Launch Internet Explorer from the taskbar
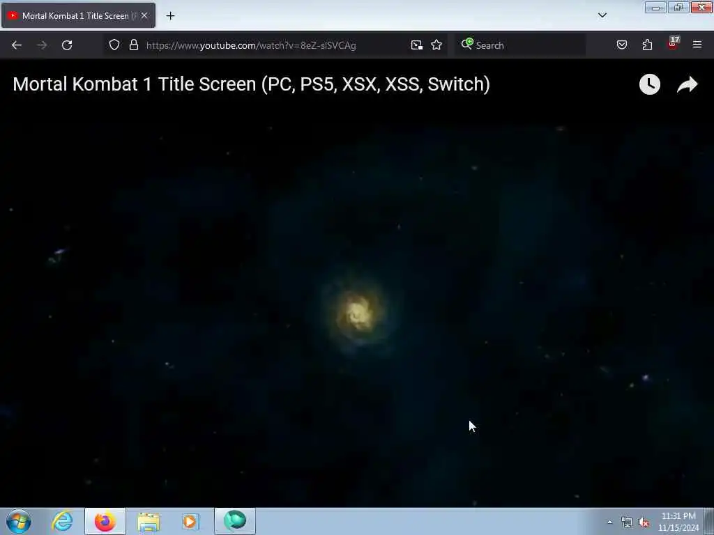Image resolution: width=714 pixels, height=535 pixels. (x=62, y=521)
